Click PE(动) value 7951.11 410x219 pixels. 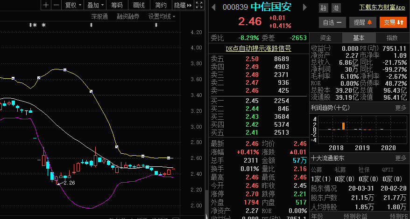[394, 48]
